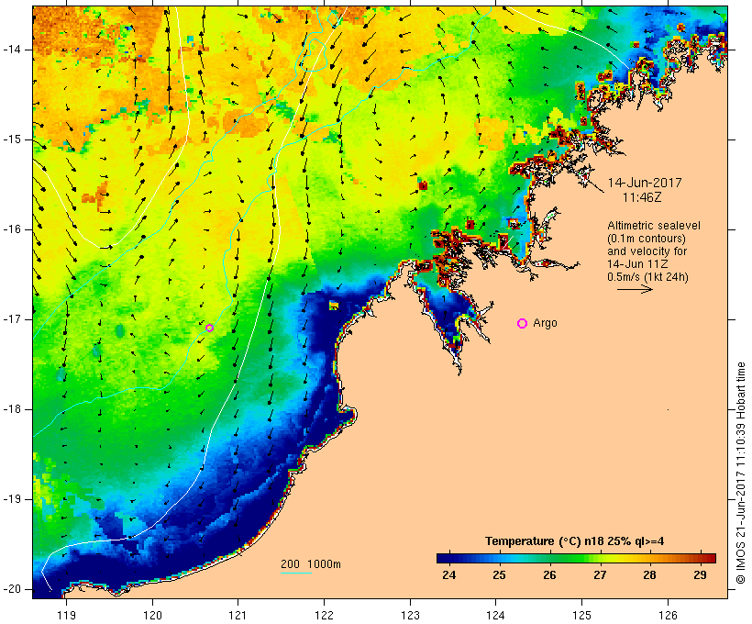Click the dark blue end of the temperature colorbar
752x624 pixels.
[444, 558]
